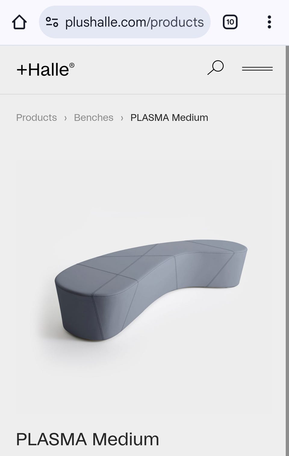Tap the browser home icon
The width and height of the screenshot is (289, 456).
(x=19, y=22)
